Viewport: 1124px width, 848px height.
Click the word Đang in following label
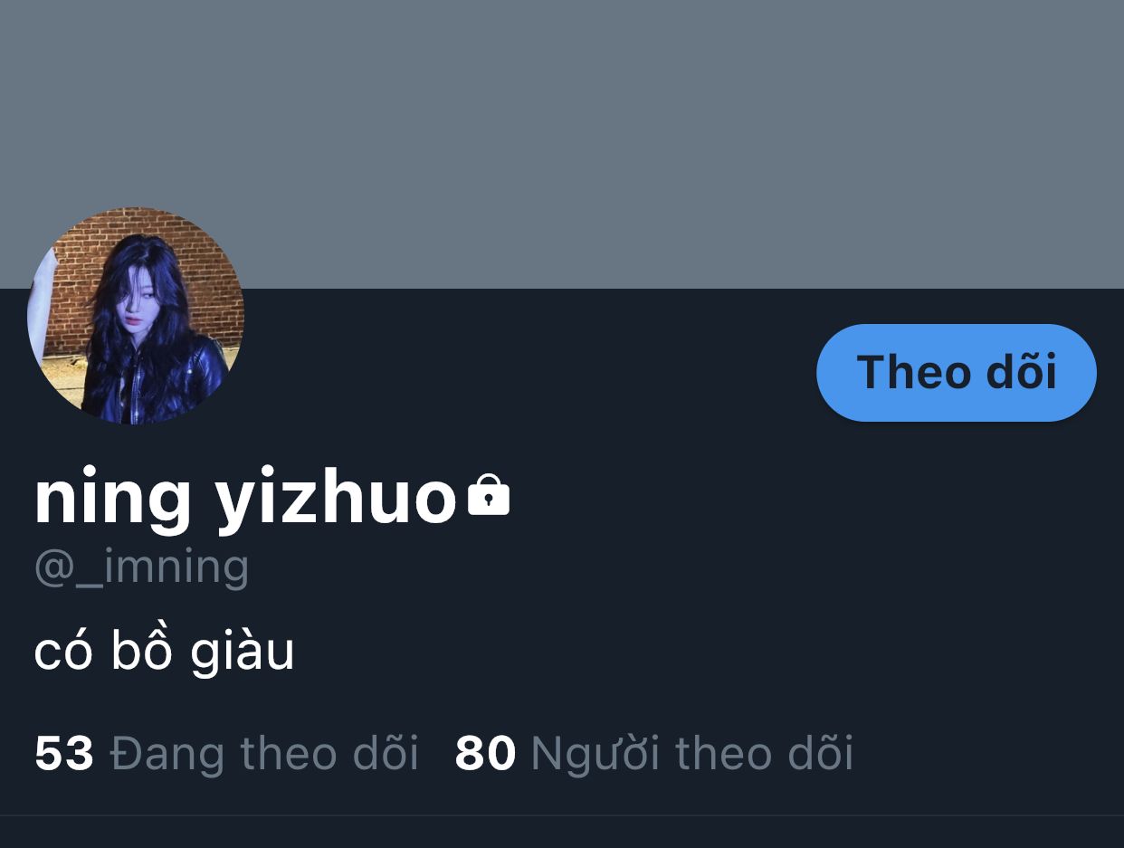[167, 754]
